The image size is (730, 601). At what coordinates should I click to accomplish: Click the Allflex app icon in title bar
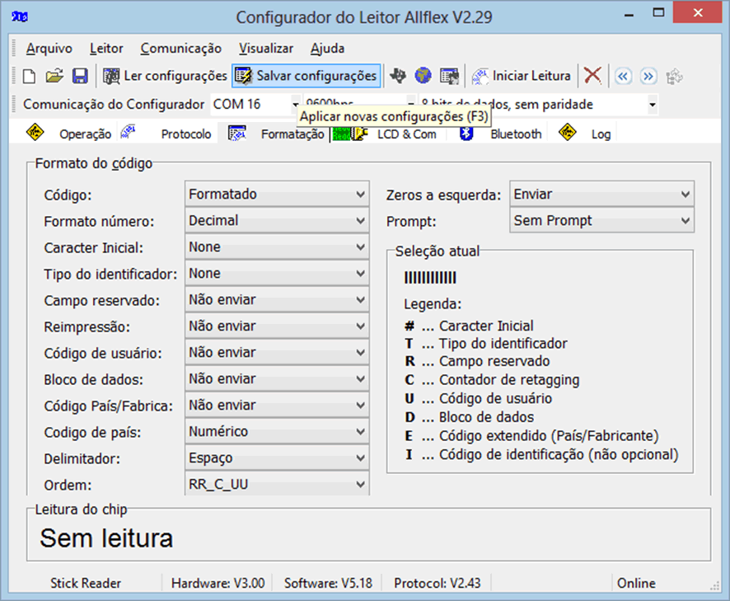coord(20,17)
